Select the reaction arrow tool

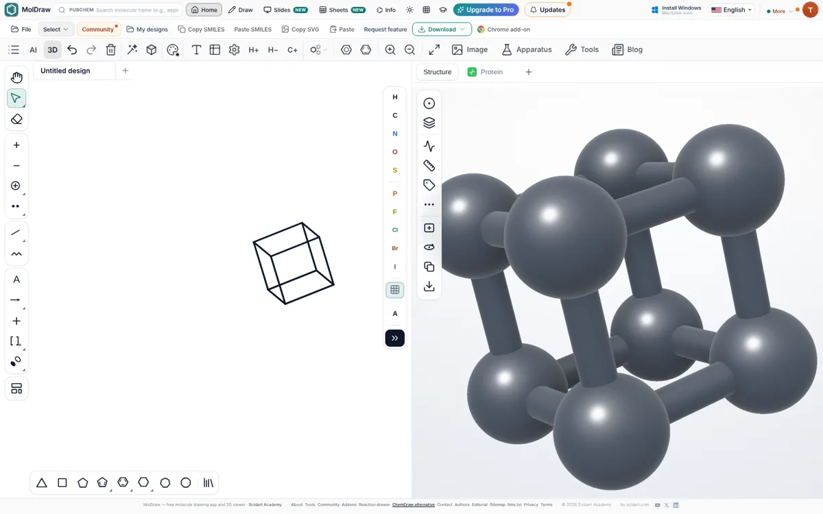pyautogui.click(x=16, y=300)
